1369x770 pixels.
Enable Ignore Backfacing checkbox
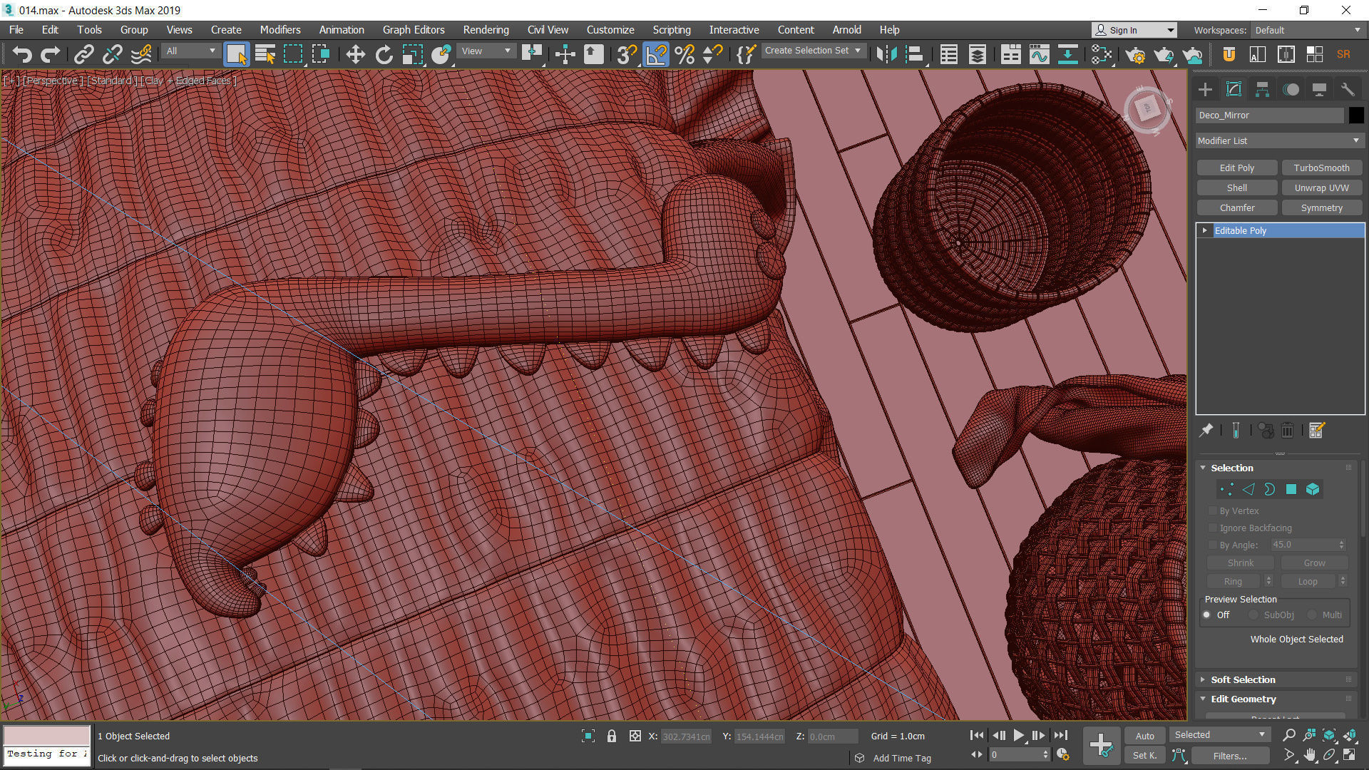(x=1212, y=528)
